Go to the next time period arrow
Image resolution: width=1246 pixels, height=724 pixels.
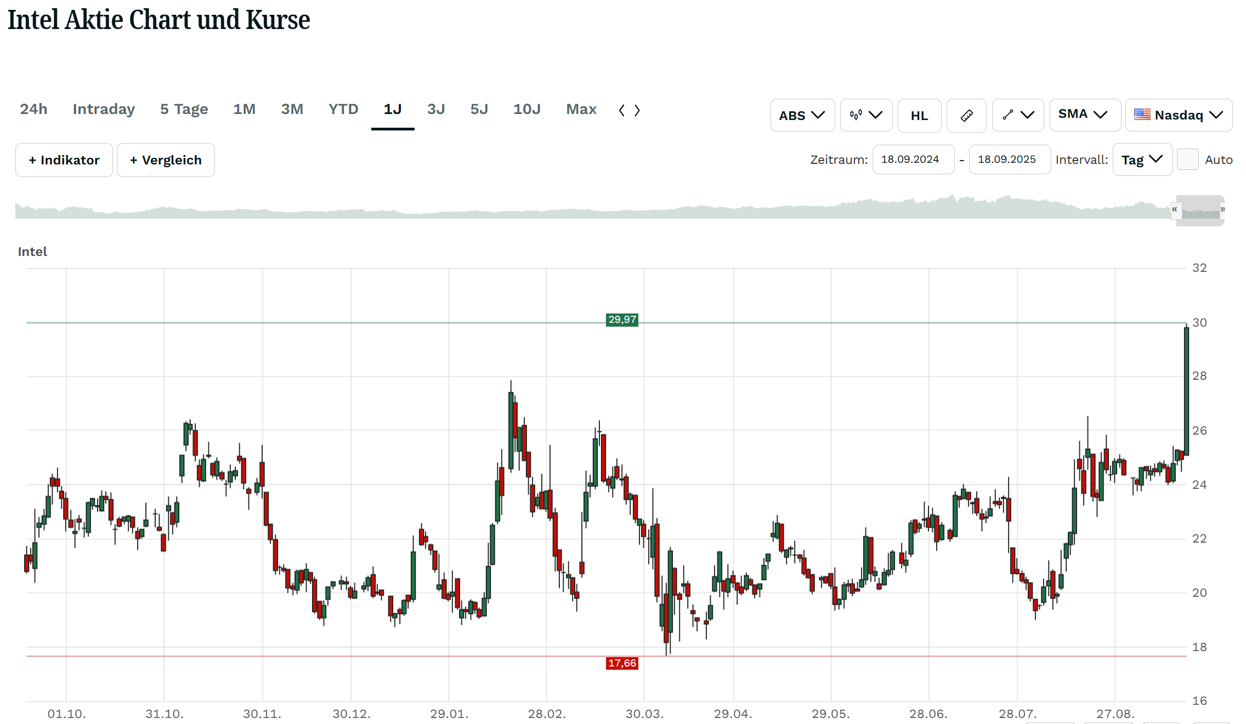[637, 110]
